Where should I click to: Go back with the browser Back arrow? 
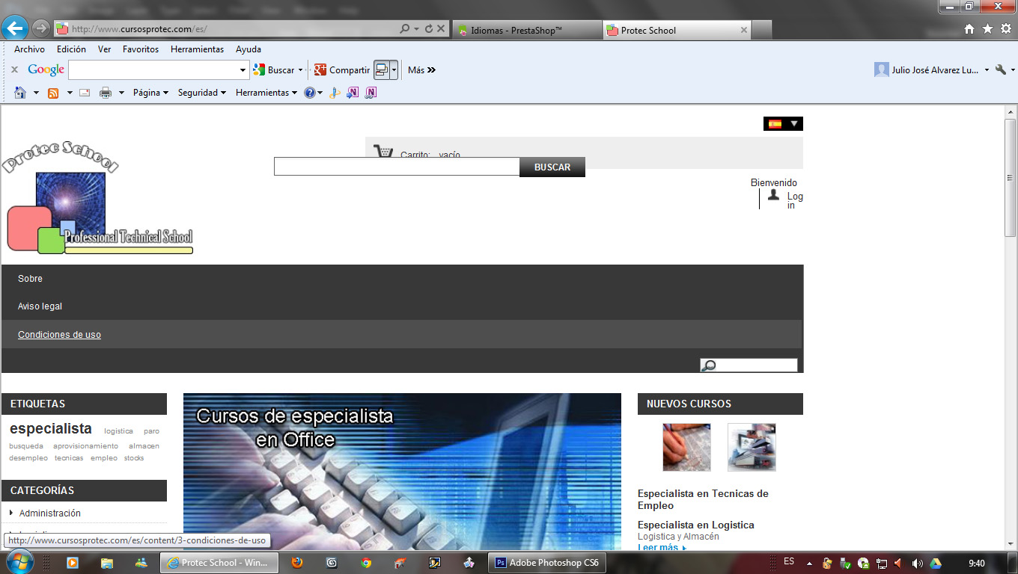[x=15, y=28]
